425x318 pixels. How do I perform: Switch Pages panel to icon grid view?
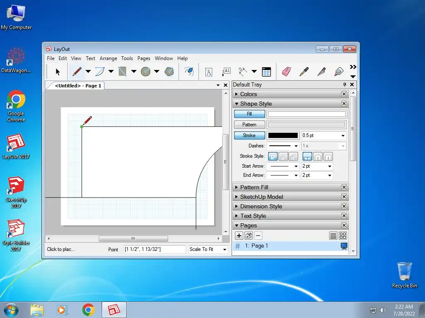pos(343,236)
